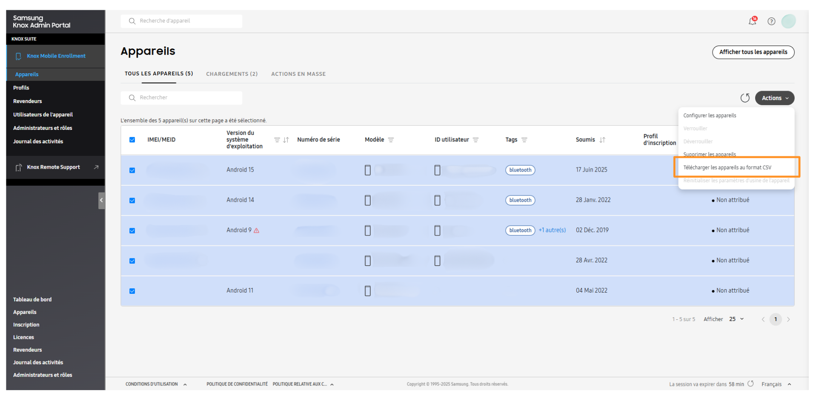Screen dimensions: 816x402
Task: Open the OS version column filter icon
Action: click(277, 140)
